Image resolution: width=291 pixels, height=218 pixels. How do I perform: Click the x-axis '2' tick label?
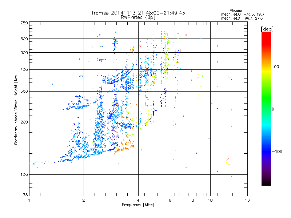click(x=84, y=200)
